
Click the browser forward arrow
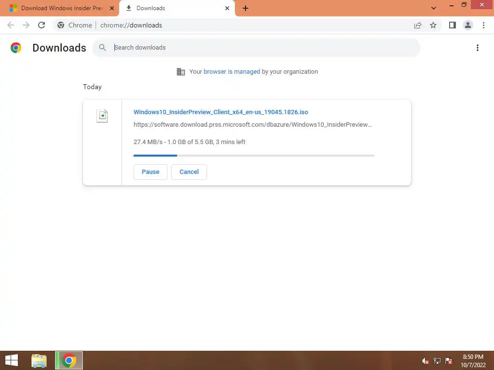(26, 25)
